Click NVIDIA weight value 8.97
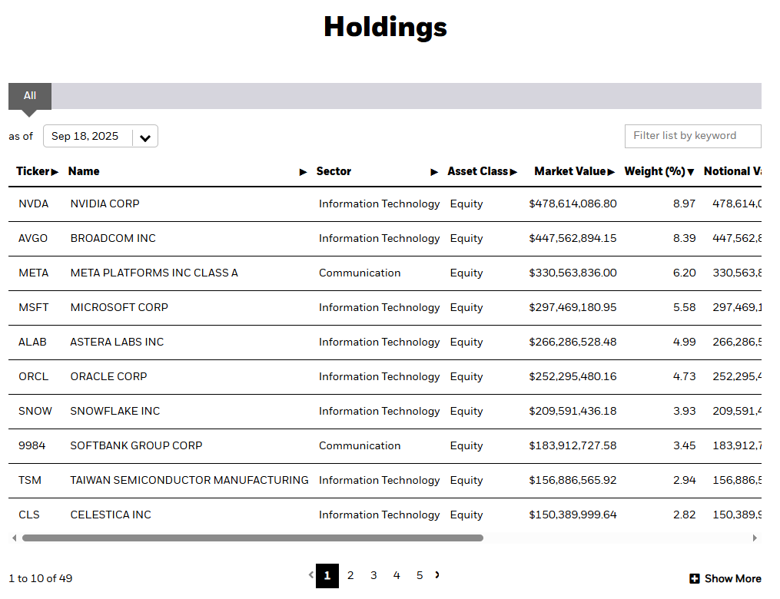 point(684,204)
